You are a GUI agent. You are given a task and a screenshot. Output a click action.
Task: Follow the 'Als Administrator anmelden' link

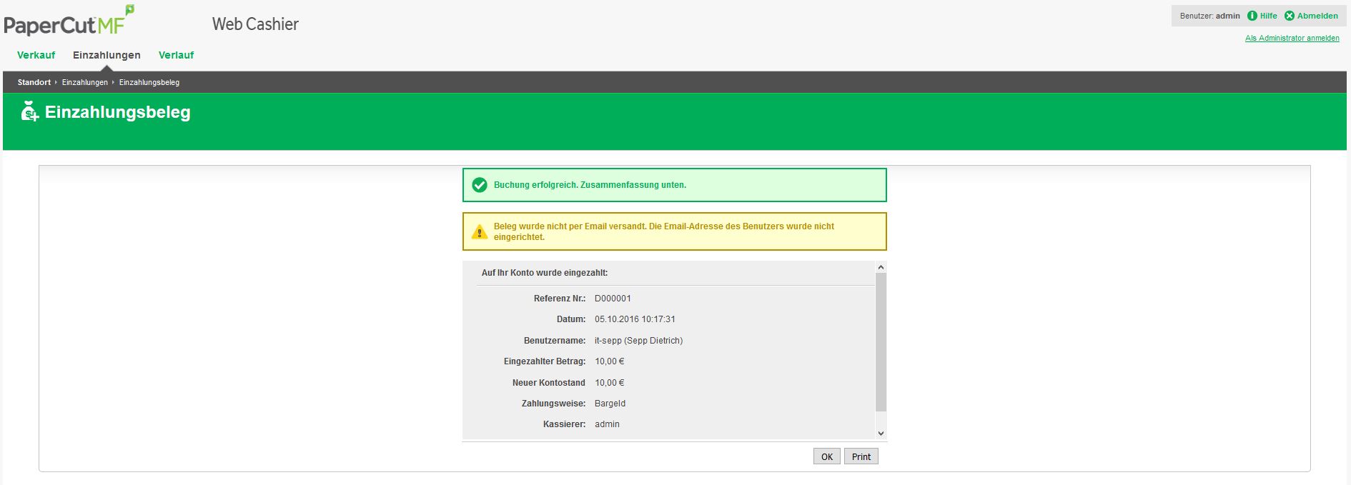[1292, 38]
